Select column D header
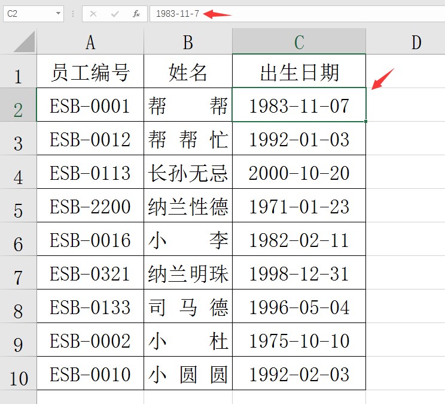 pyautogui.click(x=416, y=41)
